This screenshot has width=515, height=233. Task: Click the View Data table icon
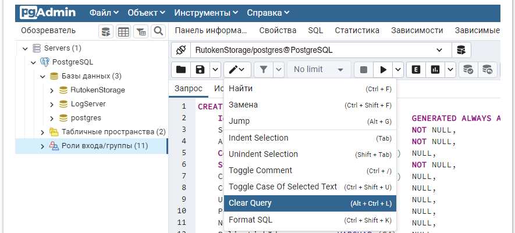point(123,31)
